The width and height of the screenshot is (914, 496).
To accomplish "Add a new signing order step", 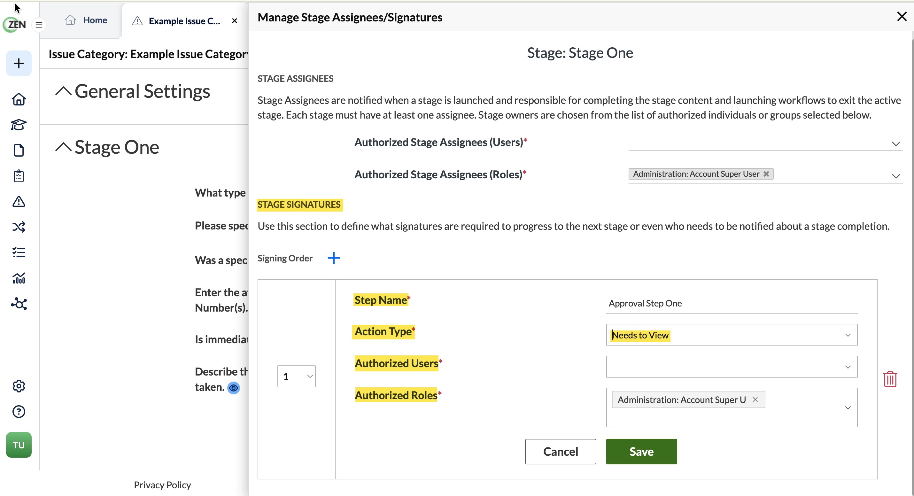I will point(334,258).
